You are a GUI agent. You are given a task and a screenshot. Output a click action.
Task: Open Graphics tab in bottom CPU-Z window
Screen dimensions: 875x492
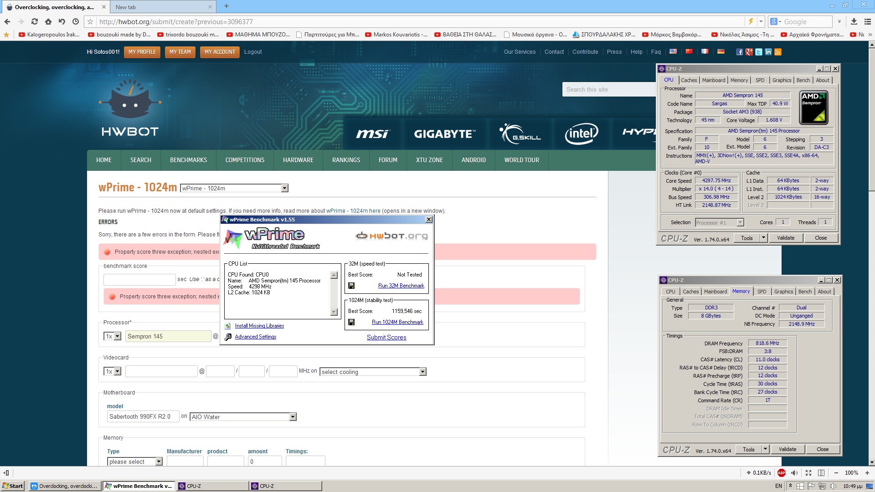tap(783, 292)
